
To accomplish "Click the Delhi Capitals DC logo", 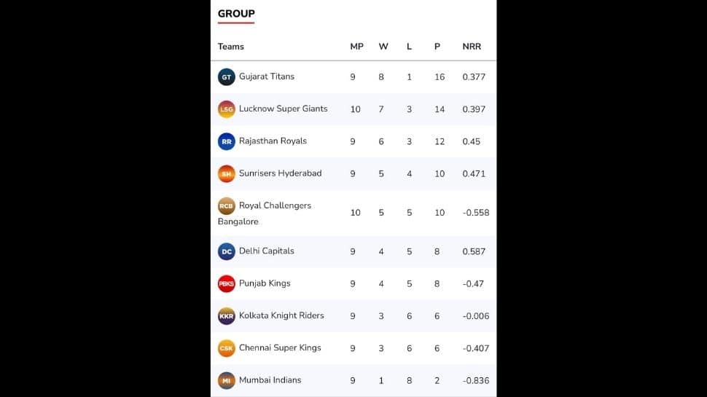I will (227, 251).
